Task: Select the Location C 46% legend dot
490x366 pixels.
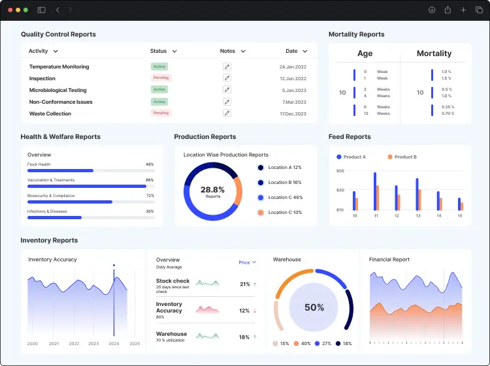Action: pyautogui.click(x=261, y=198)
